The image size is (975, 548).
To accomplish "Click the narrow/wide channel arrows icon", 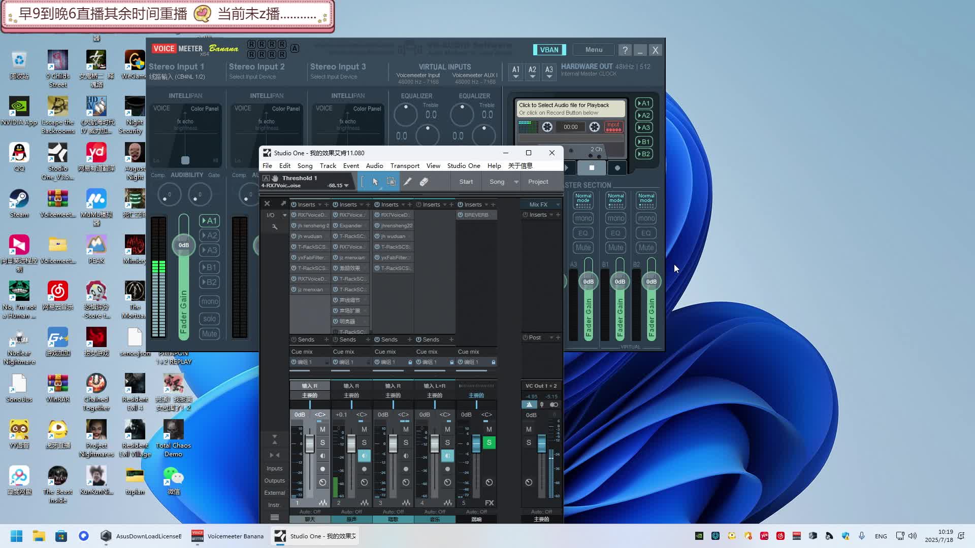I will coord(275,455).
